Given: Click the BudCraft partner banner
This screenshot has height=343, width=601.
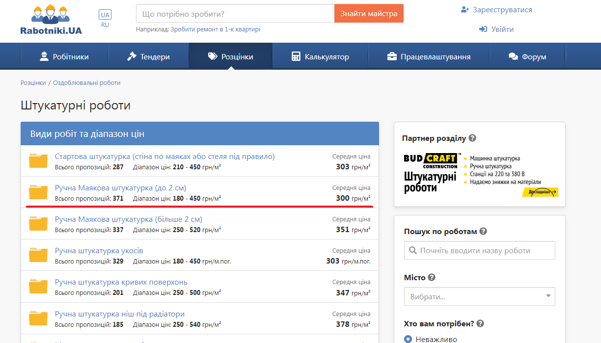Looking at the screenshot, I should [x=481, y=175].
